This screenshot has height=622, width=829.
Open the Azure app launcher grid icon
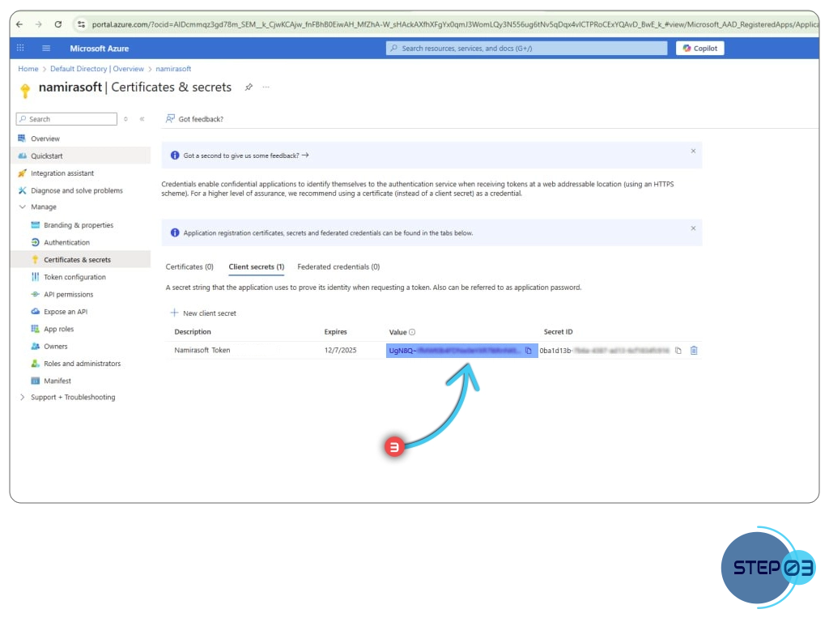click(20, 49)
